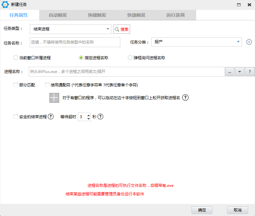This screenshot has width=255, height=216.
Task: Switch to the 自动触发 tab
Action: (58, 15)
